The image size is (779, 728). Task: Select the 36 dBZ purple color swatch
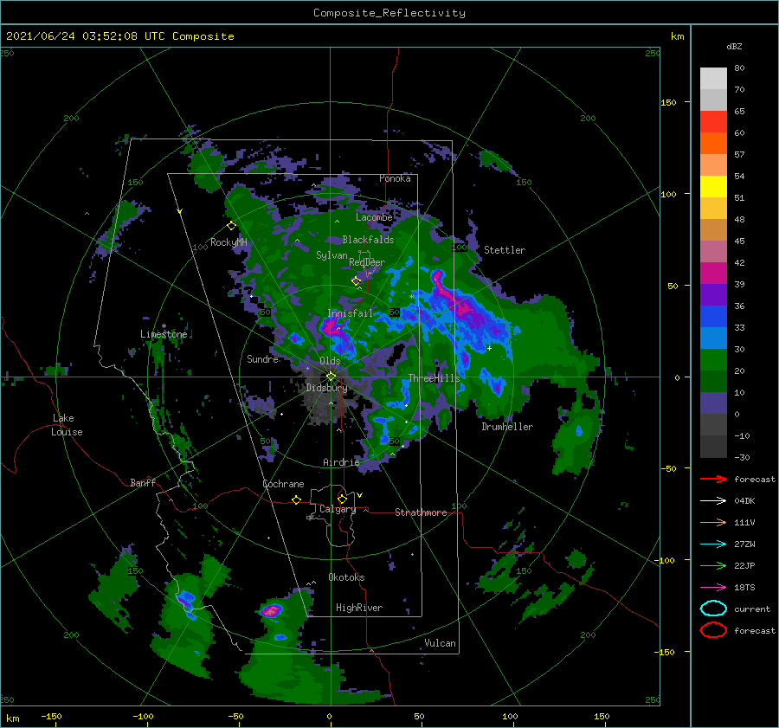(x=713, y=295)
